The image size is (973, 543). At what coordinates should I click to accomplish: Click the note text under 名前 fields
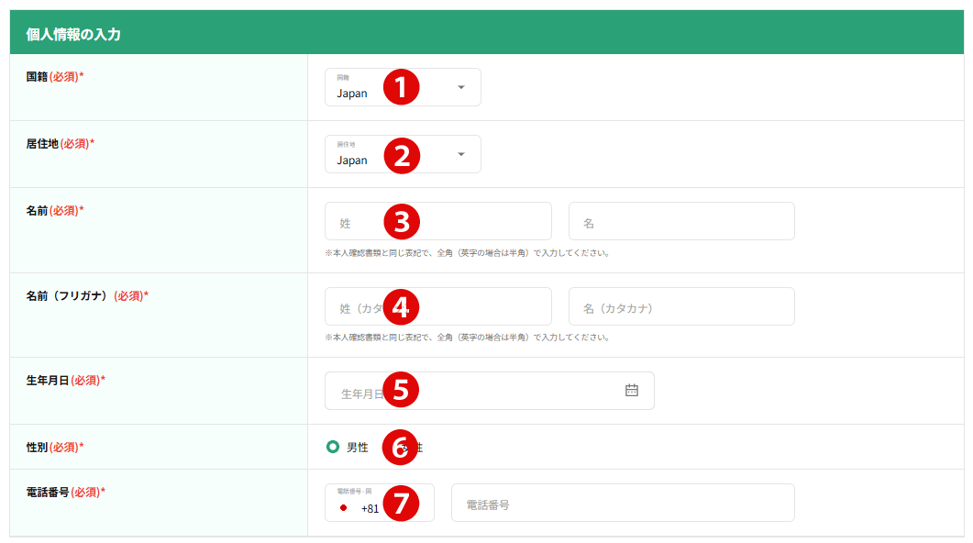468,253
